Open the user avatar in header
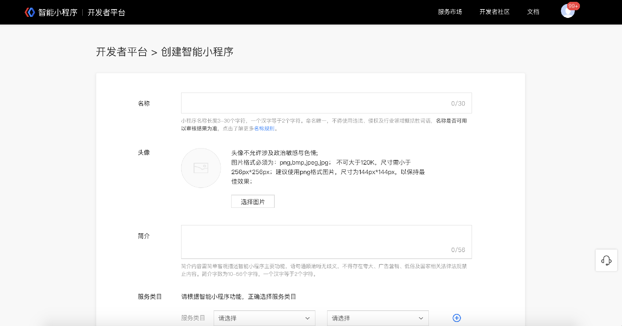 (x=567, y=12)
